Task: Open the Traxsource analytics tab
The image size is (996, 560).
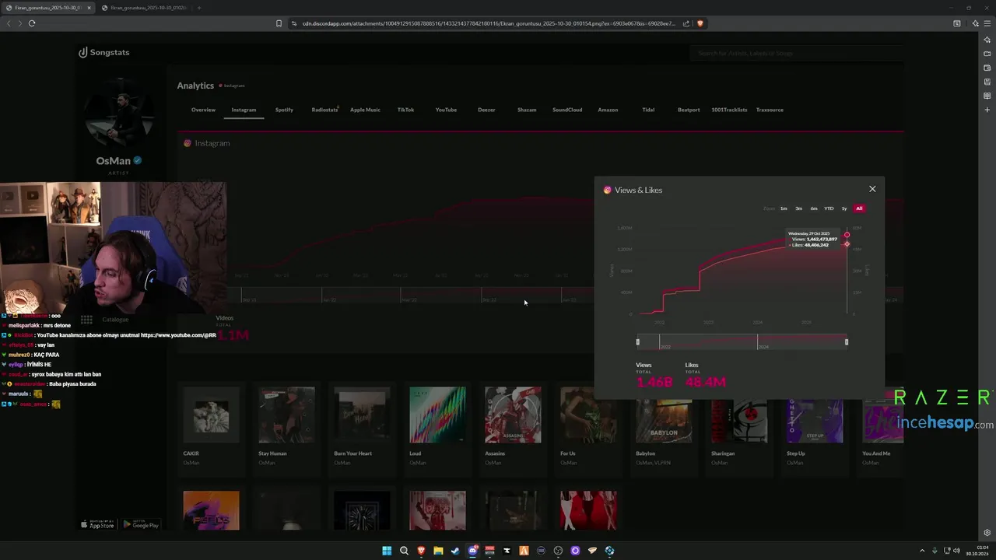Action: pyautogui.click(x=770, y=110)
